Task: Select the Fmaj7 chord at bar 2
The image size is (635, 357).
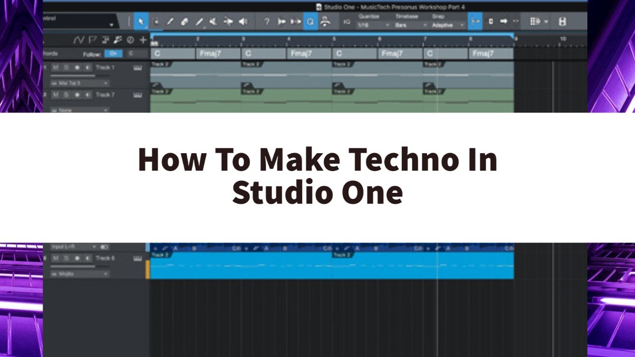Action: click(218, 54)
